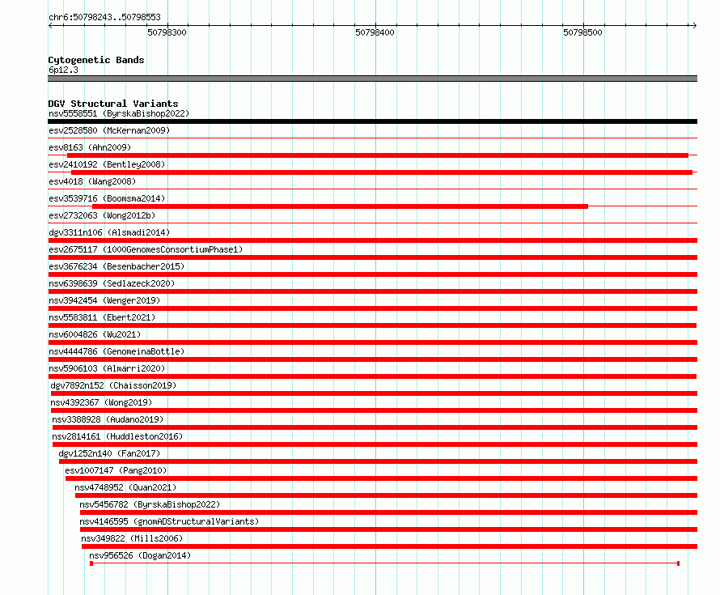Click the red bar of nsv2814161
Image resolution: width=720 pixels, height=595 pixels.
(x=375, y=444)
